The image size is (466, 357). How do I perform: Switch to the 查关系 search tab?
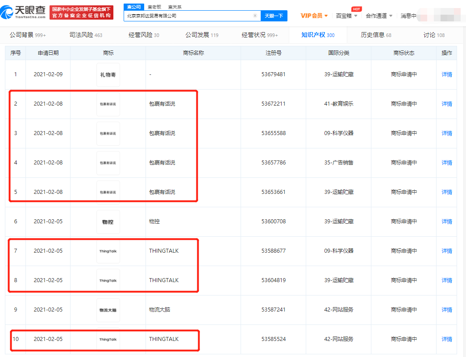pyautogui.click(x=175, y=7)
